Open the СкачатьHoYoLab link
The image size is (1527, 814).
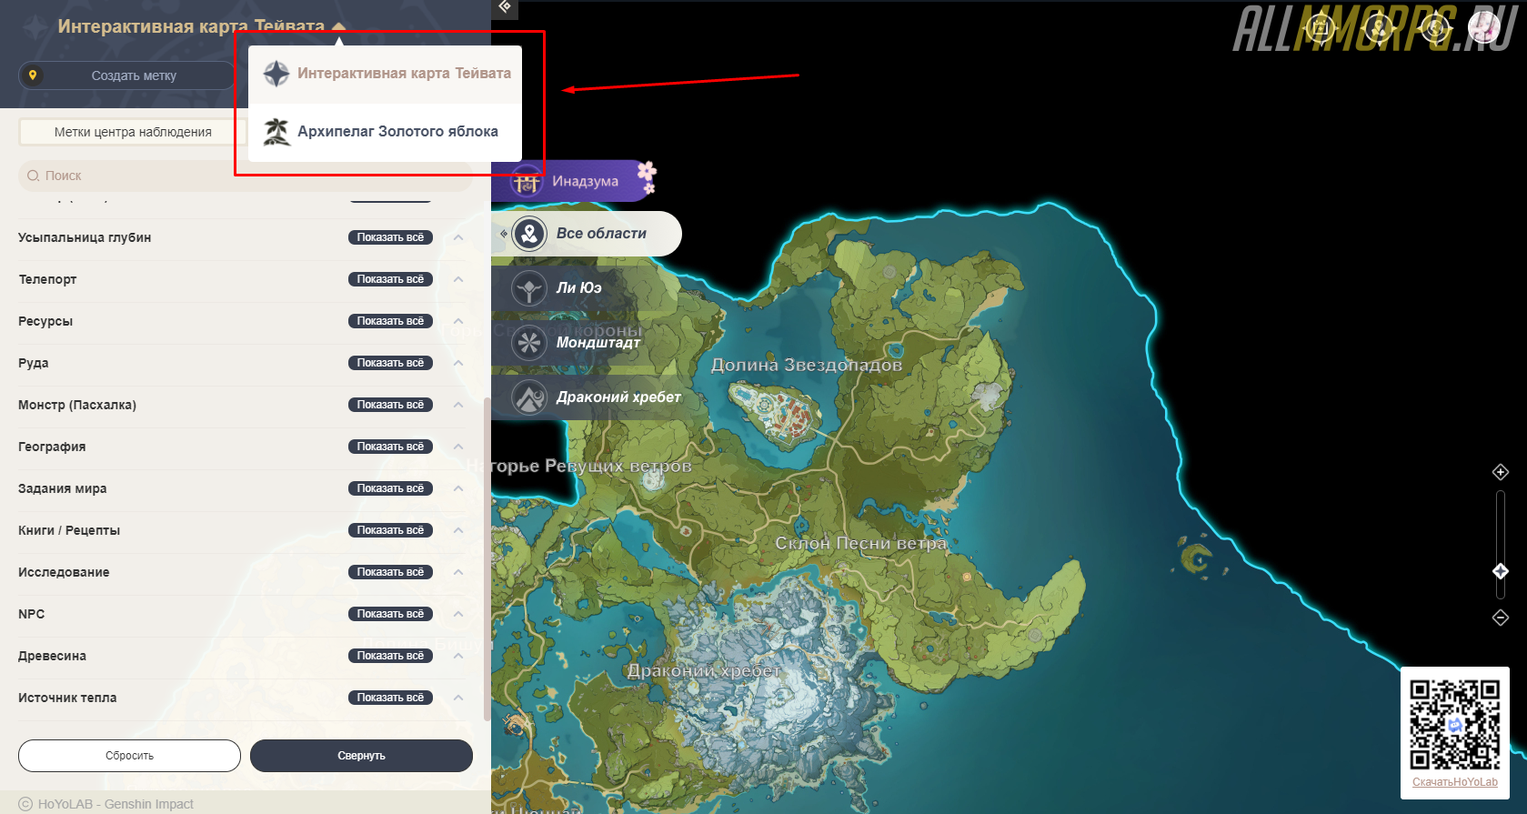[x=1454, y=782]
